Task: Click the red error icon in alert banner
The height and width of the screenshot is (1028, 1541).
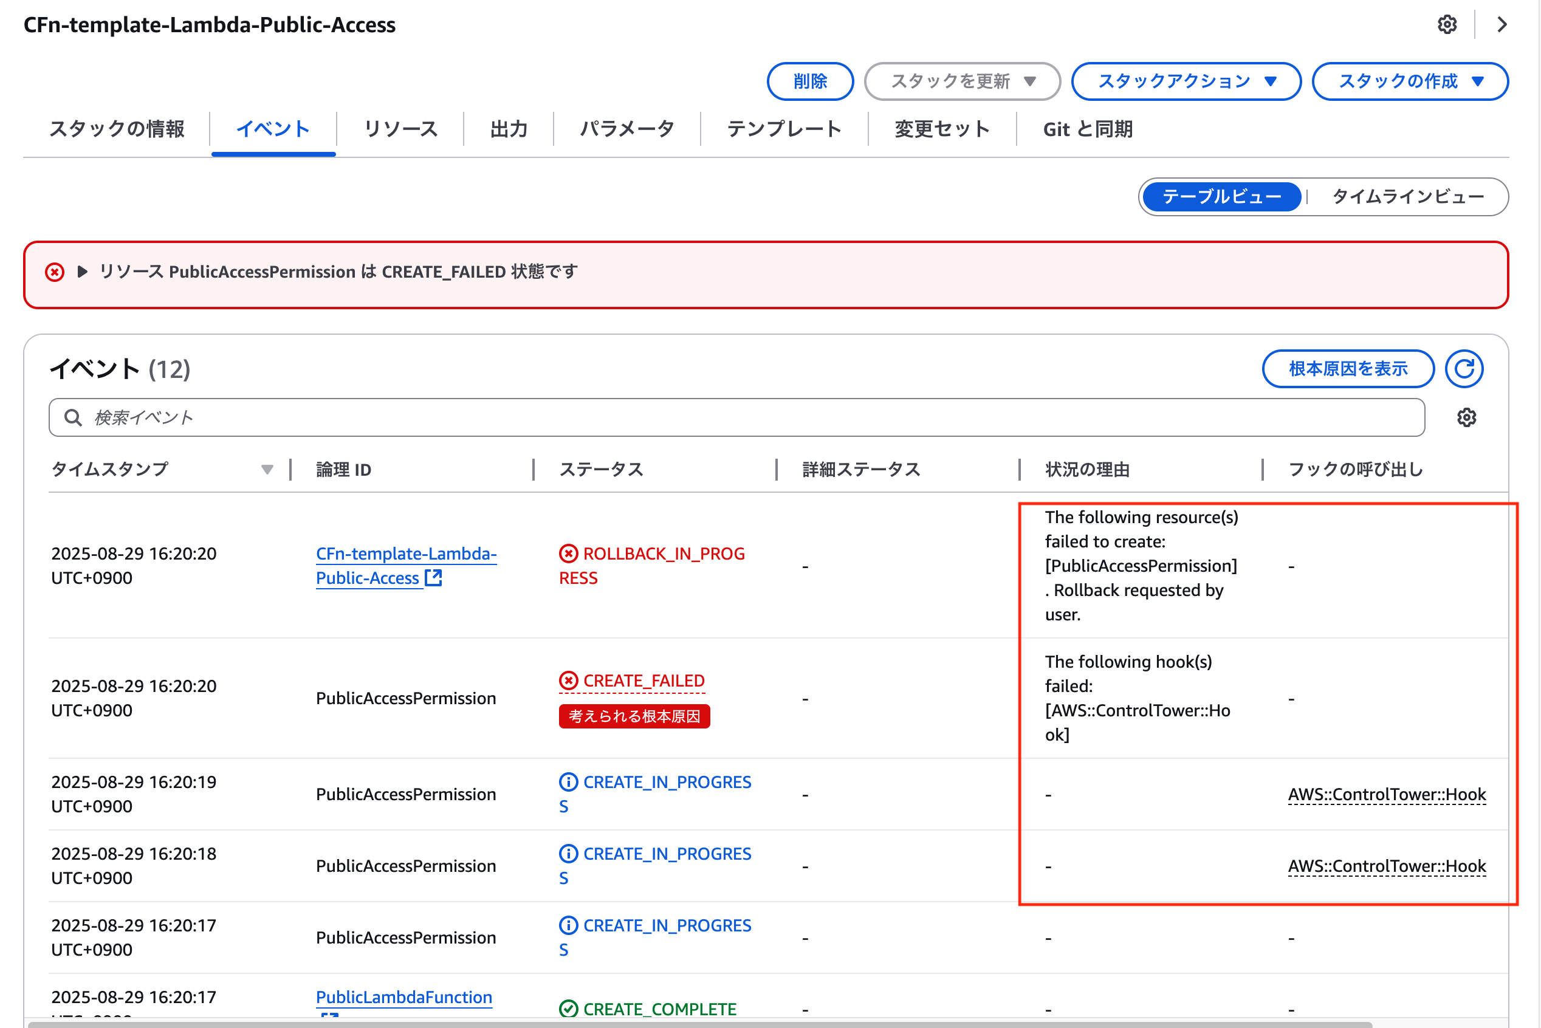Action: (x=55, y=272)
